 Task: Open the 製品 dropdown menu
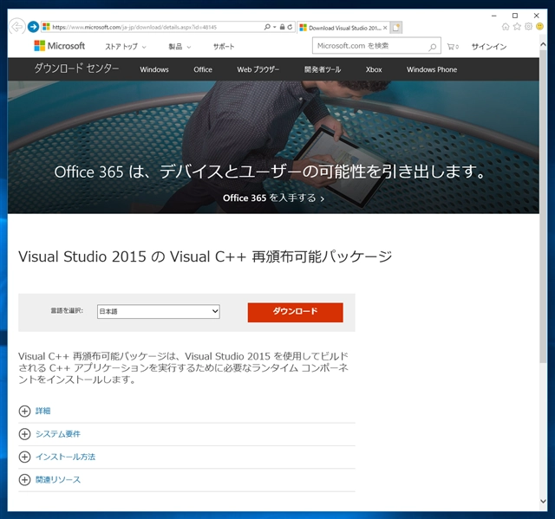click(180, 47)
